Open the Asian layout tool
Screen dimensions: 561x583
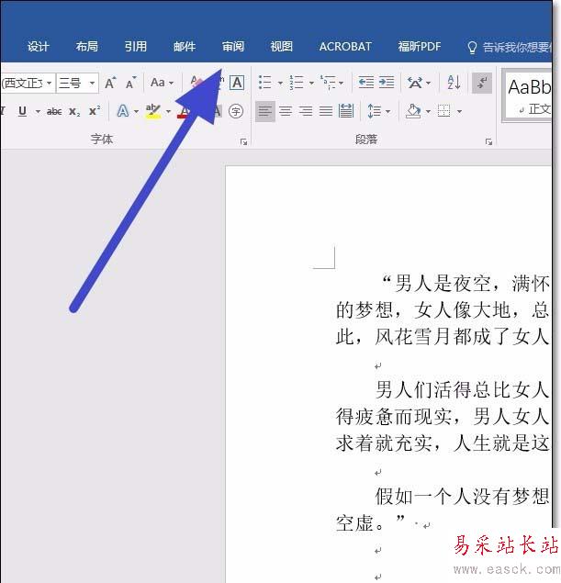414,82
